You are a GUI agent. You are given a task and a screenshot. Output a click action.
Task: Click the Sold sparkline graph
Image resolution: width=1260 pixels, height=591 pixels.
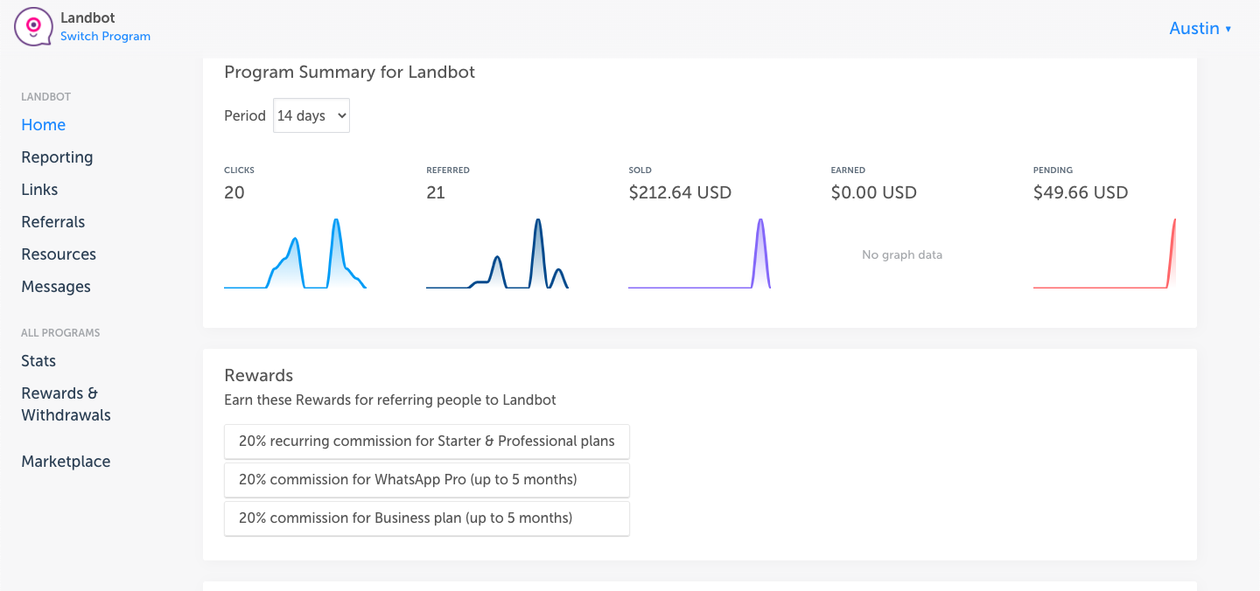coord(699,254)
